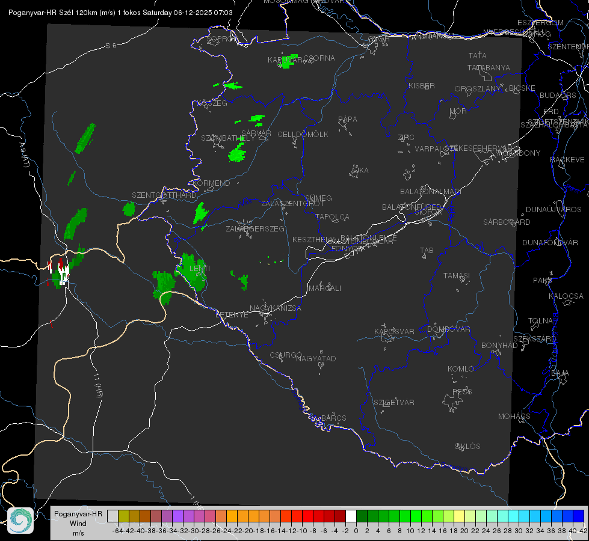Click the SZENTGOTTHARD city label

coord(164,195)
